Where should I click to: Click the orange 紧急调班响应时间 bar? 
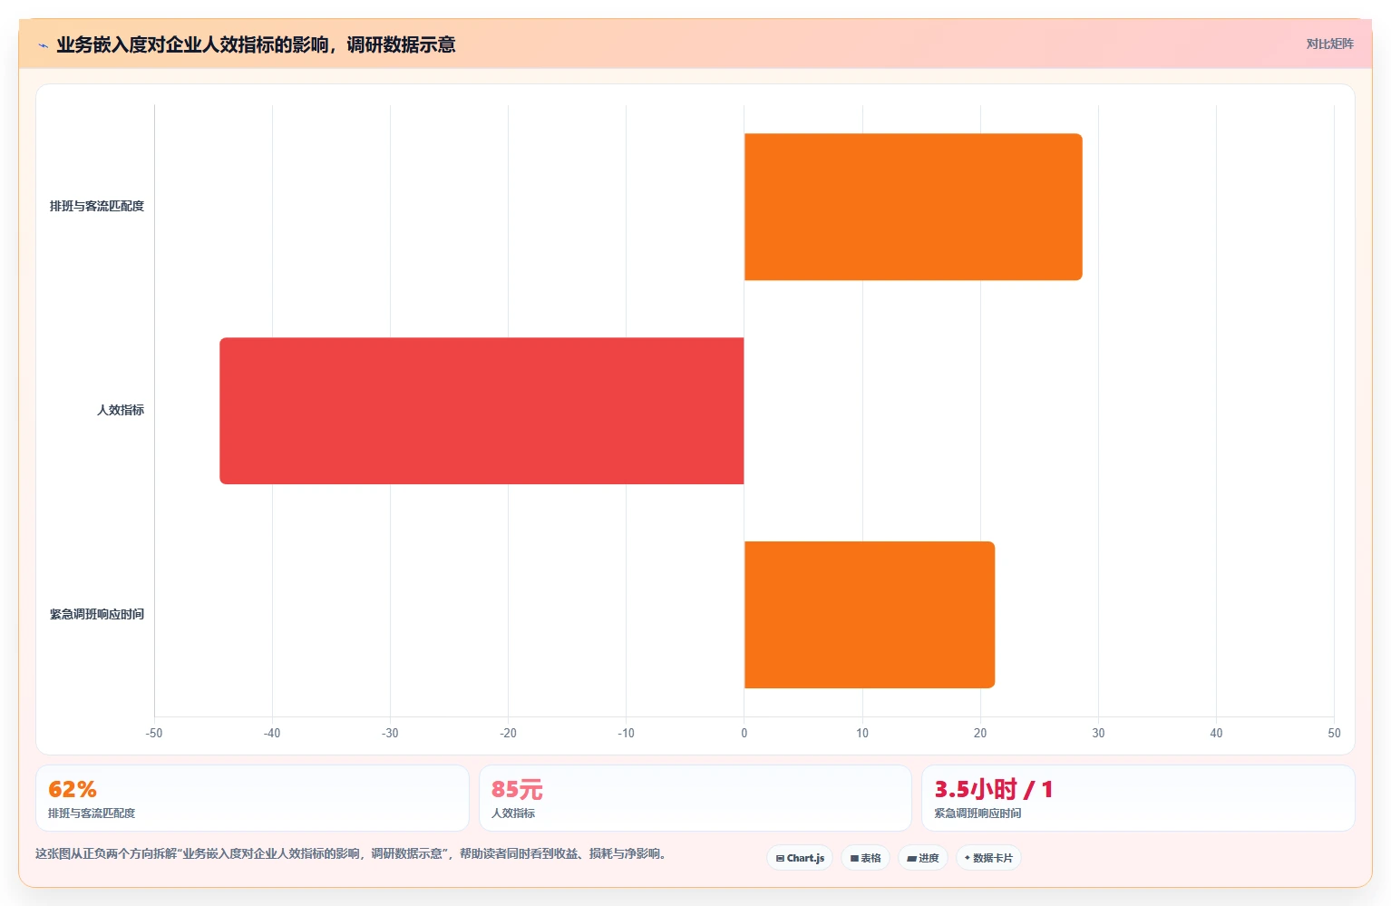(870, 615)
